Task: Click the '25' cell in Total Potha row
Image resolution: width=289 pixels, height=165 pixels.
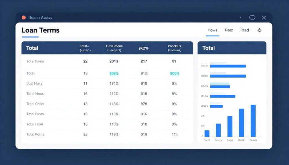Action: point(85,134)
